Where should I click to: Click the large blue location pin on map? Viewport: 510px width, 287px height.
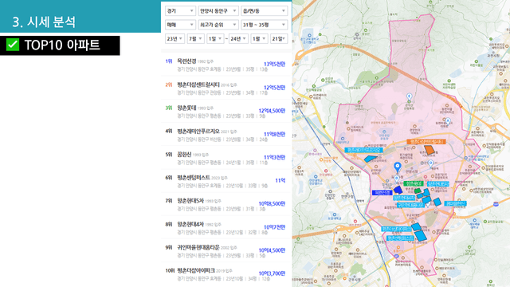397,167
